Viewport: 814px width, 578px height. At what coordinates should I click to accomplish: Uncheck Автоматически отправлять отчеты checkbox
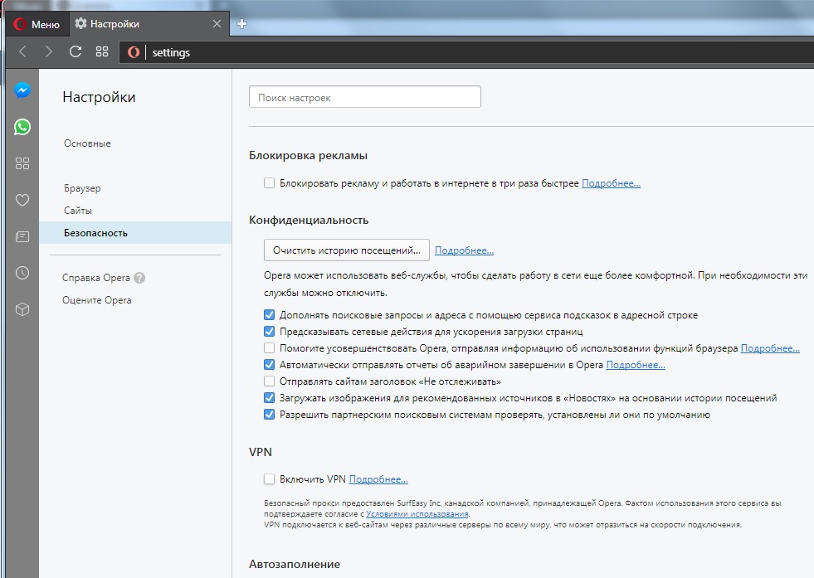pos(269,364)
